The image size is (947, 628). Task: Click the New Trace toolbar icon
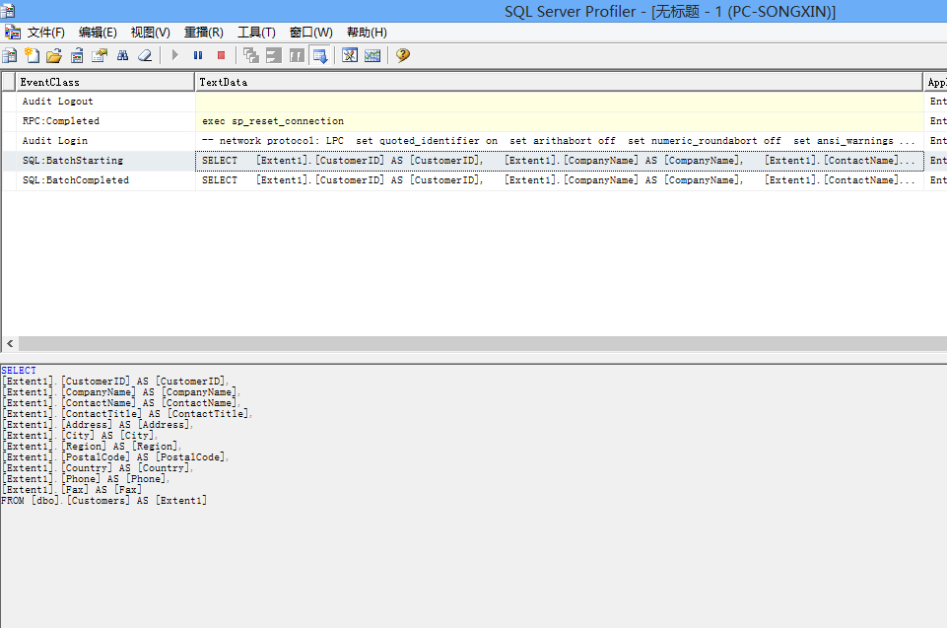coord(10,55)
